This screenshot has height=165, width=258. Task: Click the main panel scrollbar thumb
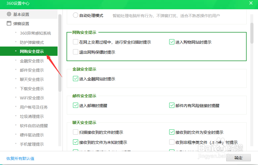[x=252, y=33]
